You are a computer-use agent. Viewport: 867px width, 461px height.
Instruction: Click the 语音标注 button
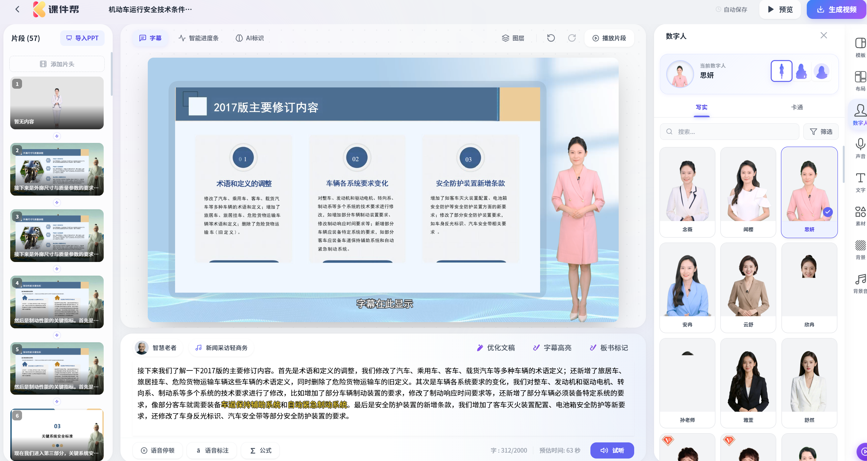[x=212, y=450]
